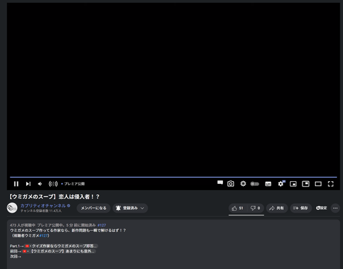Click the notification bell icon on 登録済み

click(118, 208)
